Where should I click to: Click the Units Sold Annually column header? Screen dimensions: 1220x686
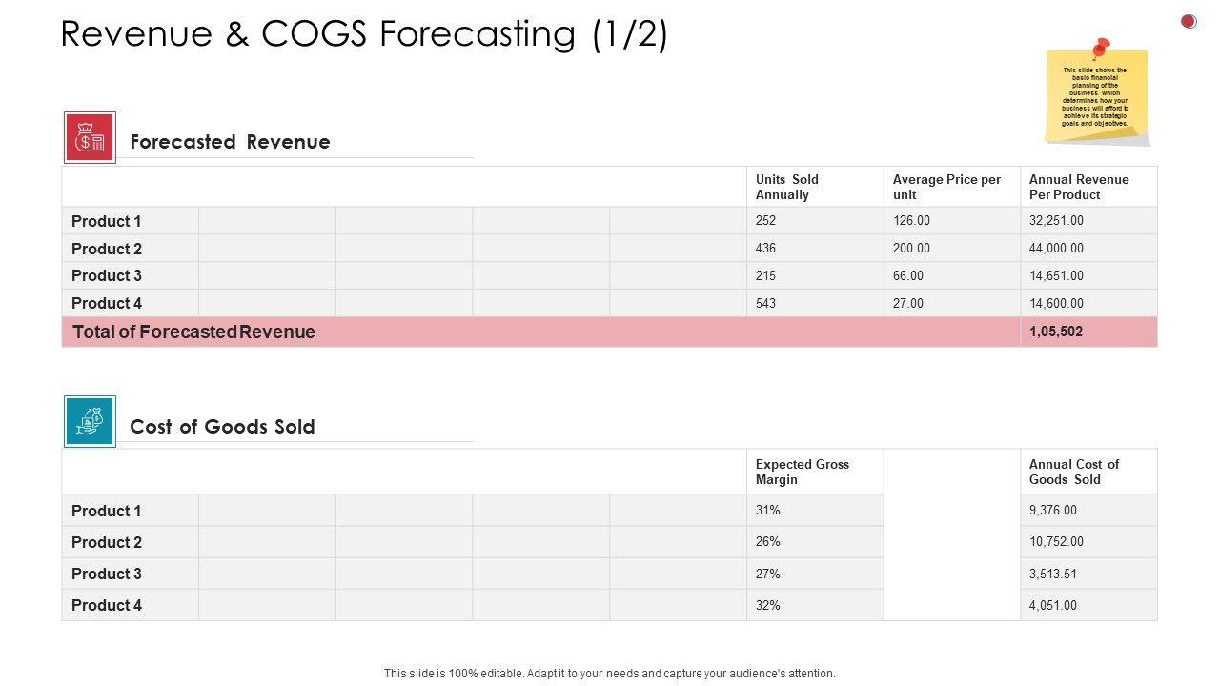[x=787, y=187]
